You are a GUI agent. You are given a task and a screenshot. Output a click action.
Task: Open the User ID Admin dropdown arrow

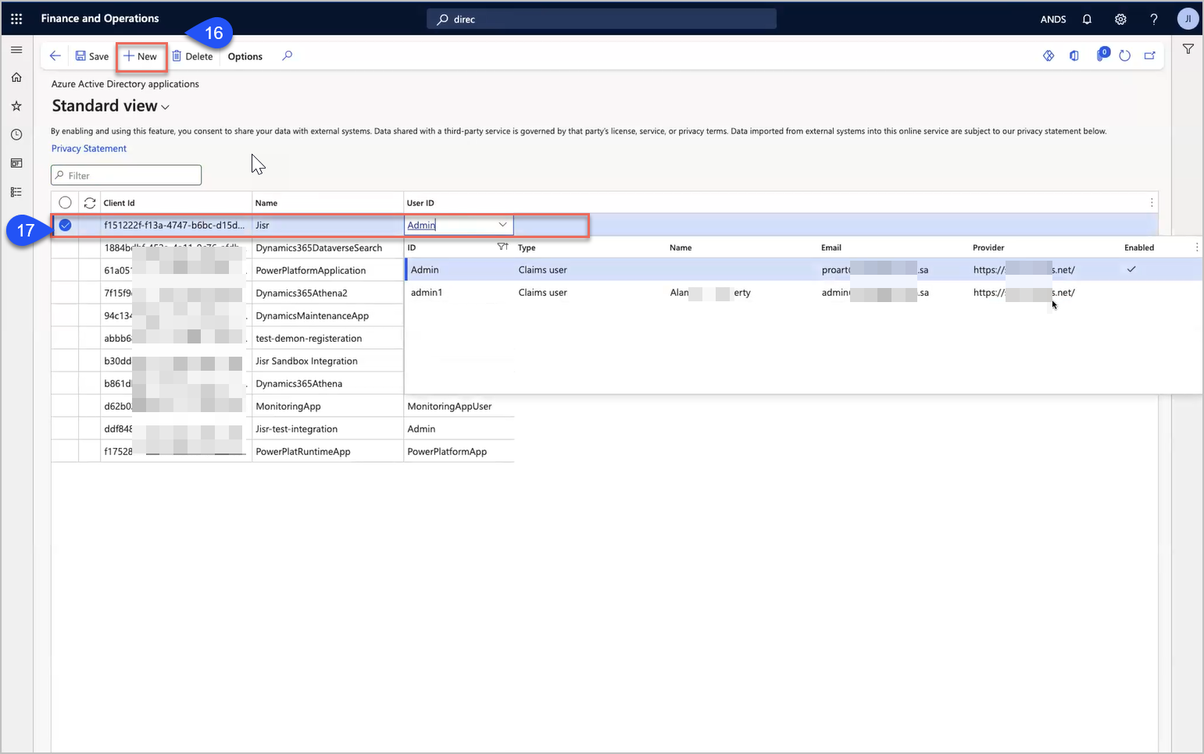(x=502, y=225)
